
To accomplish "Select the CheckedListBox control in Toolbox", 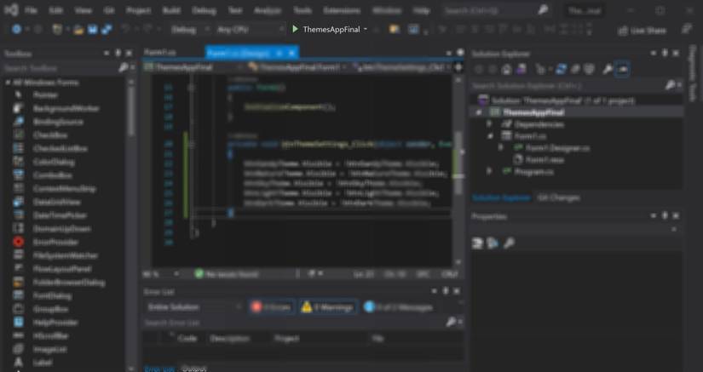I will 61,149.
